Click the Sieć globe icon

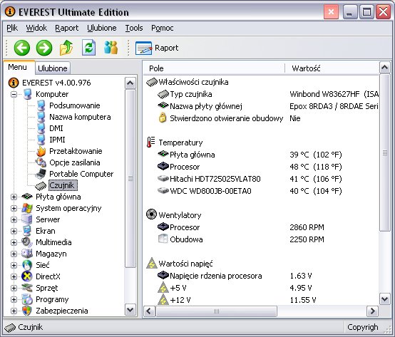[x=27, y=265]
